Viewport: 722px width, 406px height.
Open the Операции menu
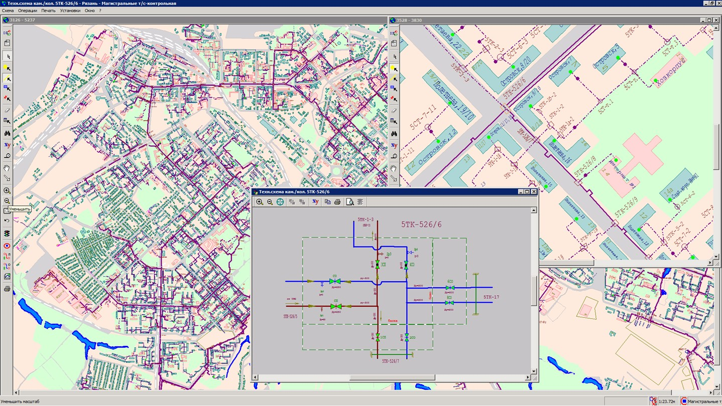coord(28,11)
